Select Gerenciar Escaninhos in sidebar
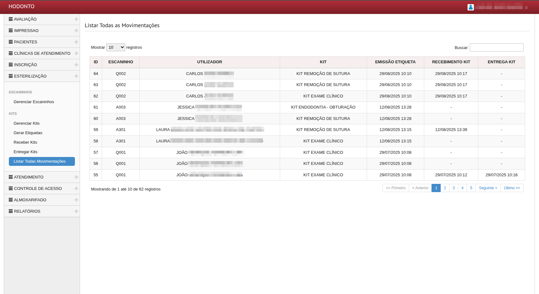 click(x=34, y=102)
